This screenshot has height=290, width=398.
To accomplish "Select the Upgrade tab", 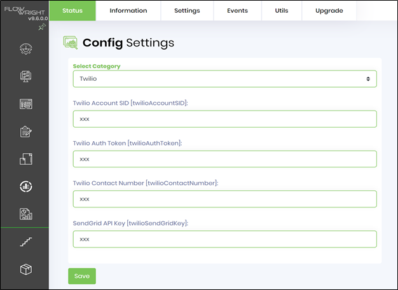I will point(329,11).
